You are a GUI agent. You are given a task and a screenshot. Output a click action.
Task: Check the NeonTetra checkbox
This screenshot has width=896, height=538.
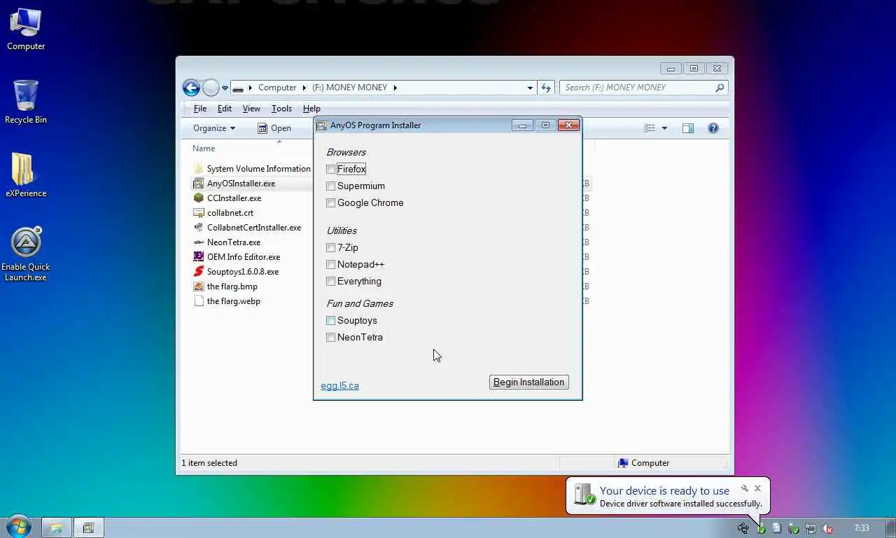[331, 338]
